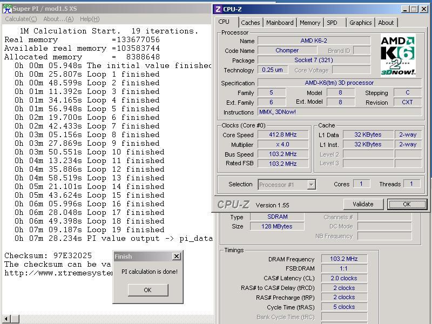Click the Cores count value
Viewport: 432px width, 324px height.
(x=361, y=184)
